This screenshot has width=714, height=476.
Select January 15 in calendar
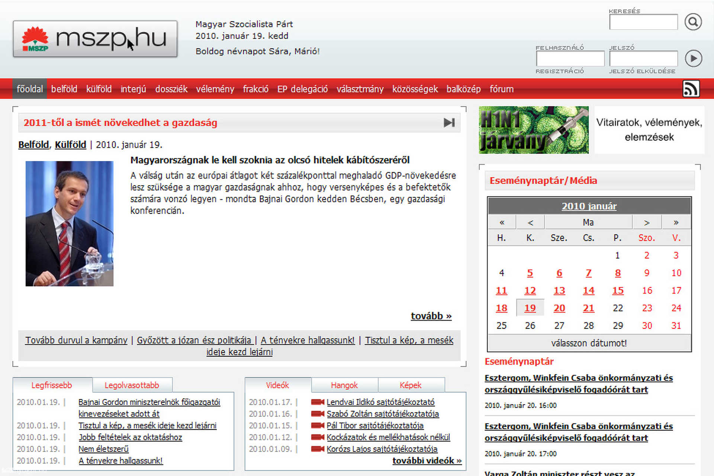click(x=618, y=290)
